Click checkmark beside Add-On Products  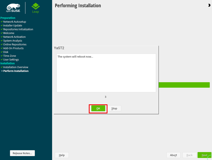[2, 48]
